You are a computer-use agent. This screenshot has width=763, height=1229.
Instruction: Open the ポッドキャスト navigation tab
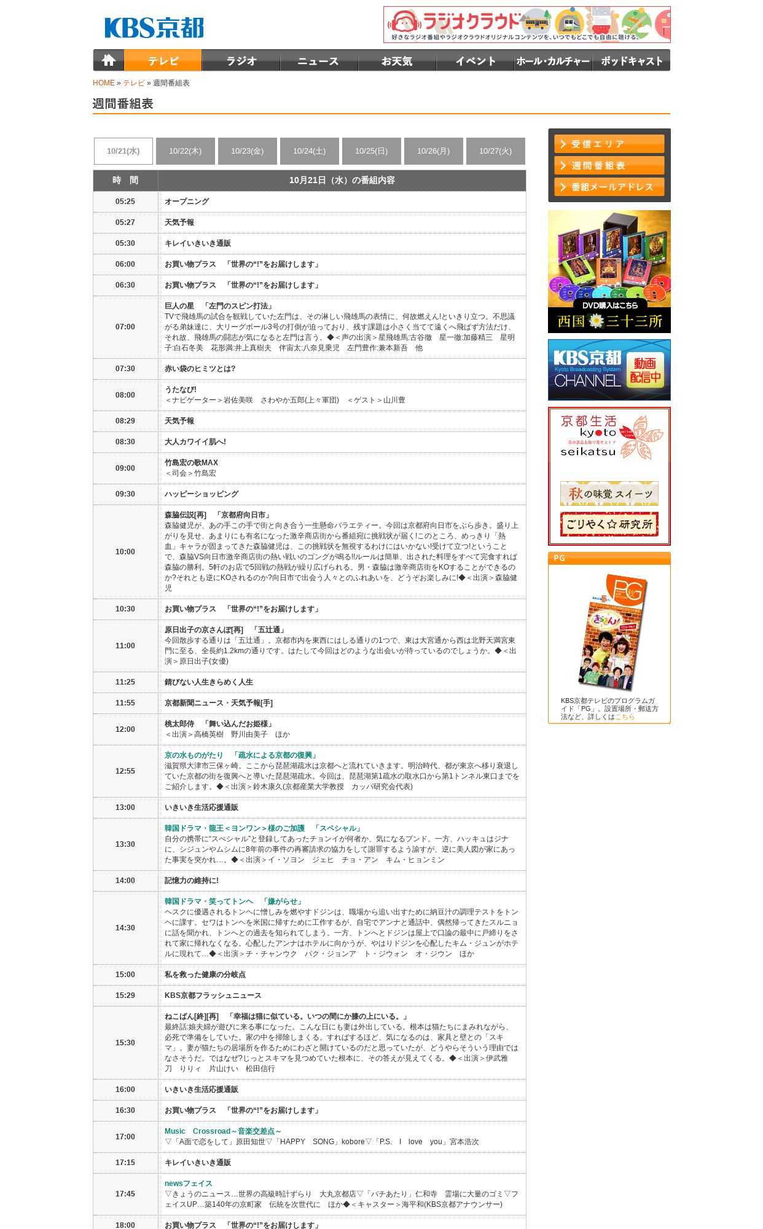coord(631,60)
